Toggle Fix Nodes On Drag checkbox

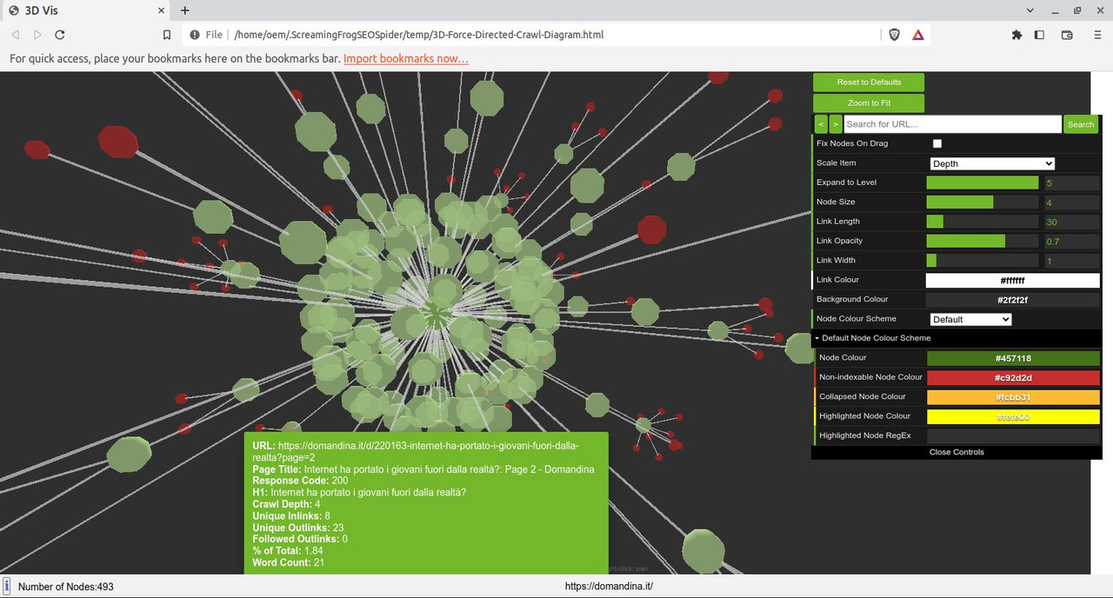click(x=936, y=143)
